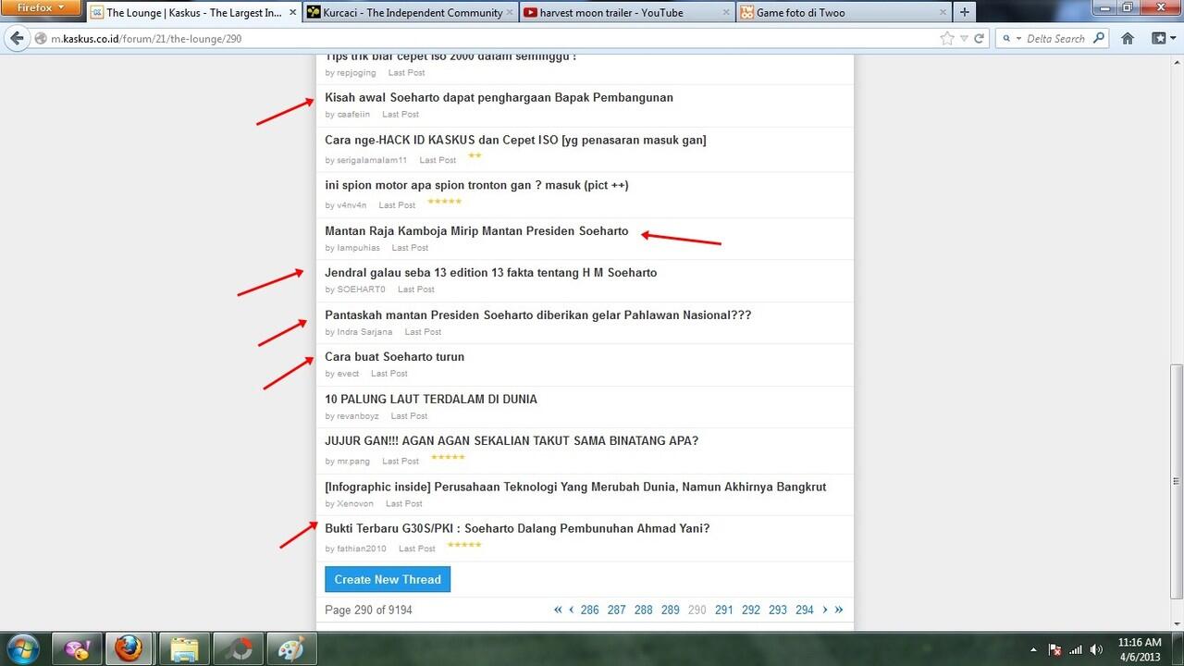Screen dimensions: 1184x666
Task: Open the Paint palette icon on taskbar
Action: click(291, 649)
